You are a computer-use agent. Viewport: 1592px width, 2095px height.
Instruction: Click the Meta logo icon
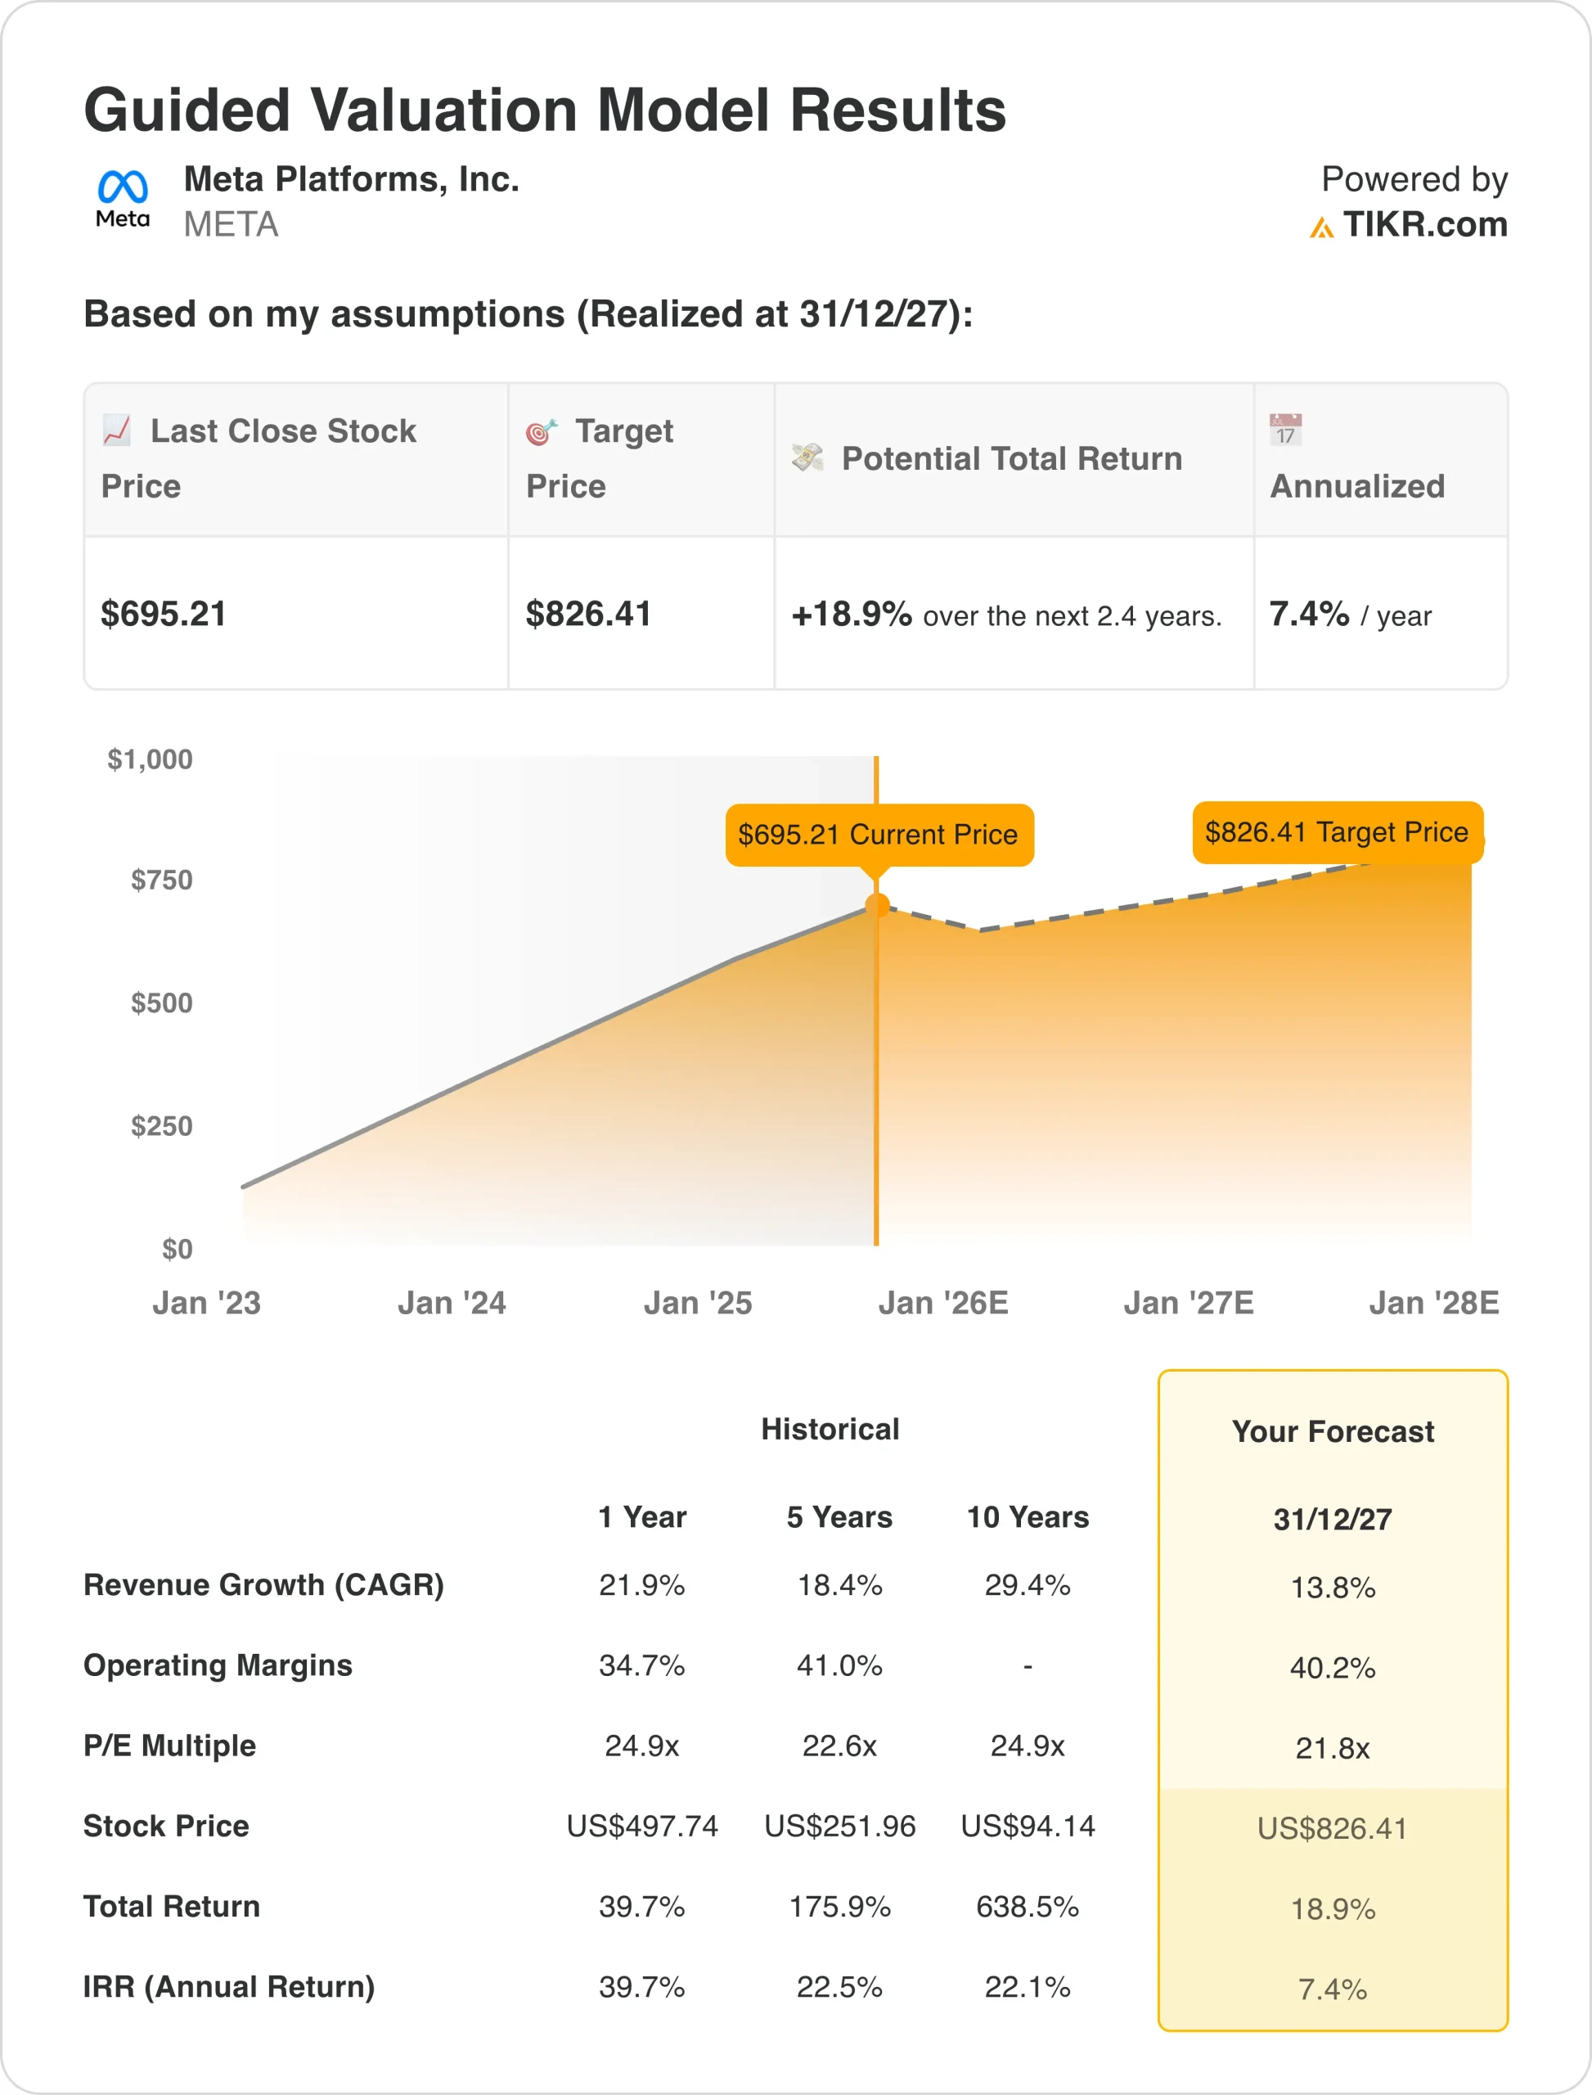pyautogui.click(x=122, y=197)
